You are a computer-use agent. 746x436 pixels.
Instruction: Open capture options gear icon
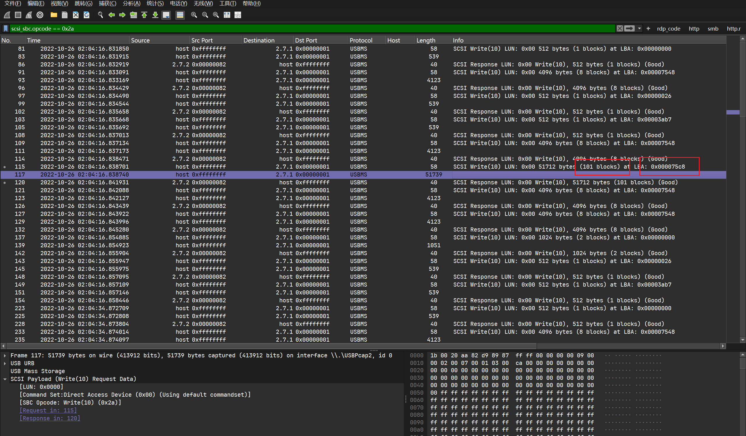40,15
